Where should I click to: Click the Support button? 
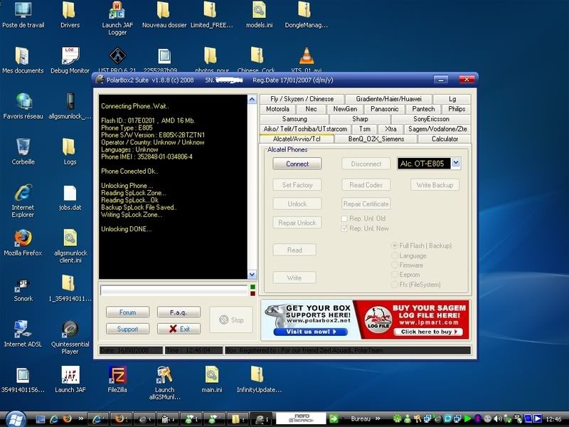point(128,329)
